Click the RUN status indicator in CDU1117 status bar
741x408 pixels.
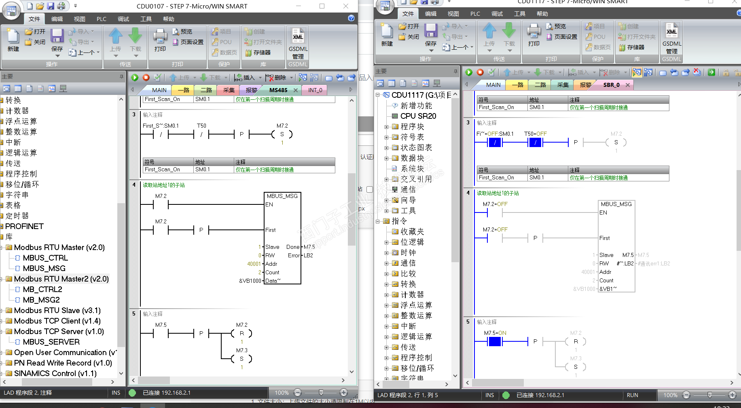click(x=633, y=395)
